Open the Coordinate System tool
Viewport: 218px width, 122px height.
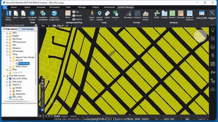32,16
